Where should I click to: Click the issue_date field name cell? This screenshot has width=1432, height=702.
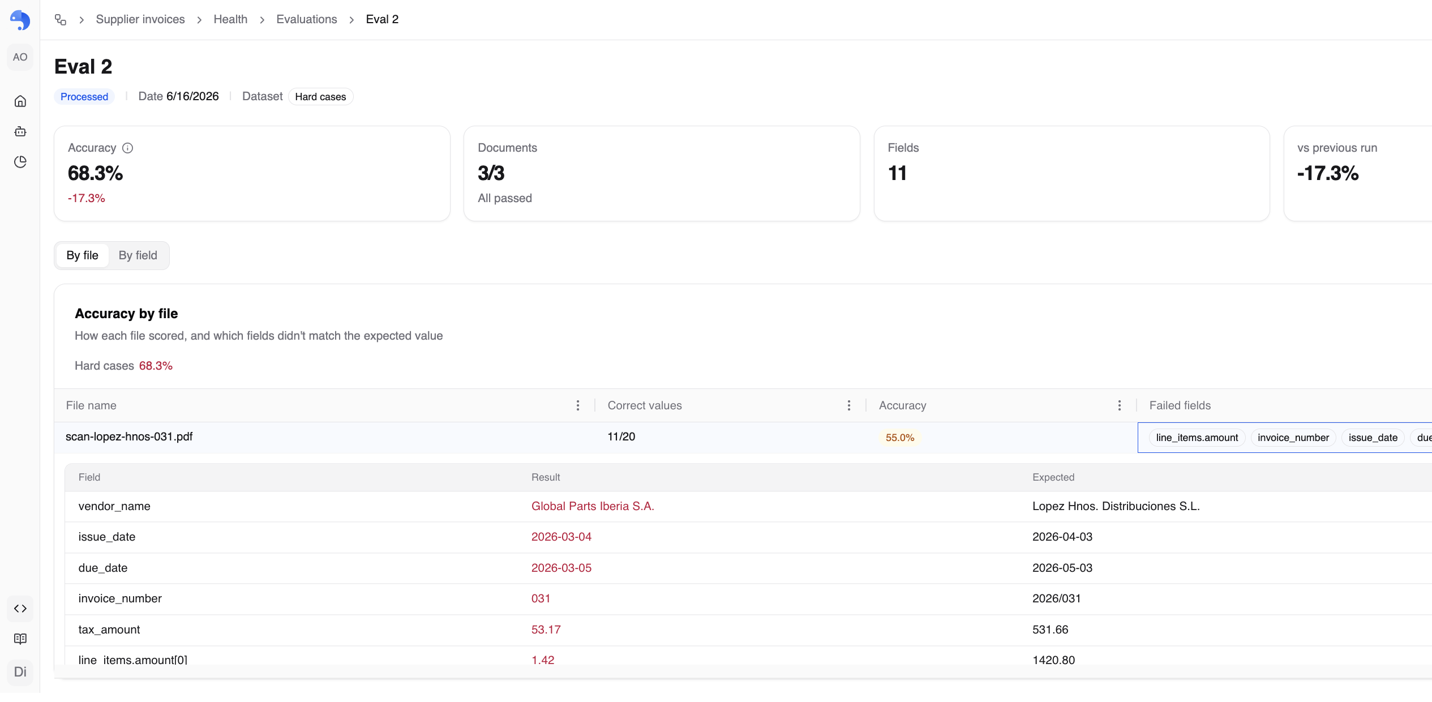[107, 537]
